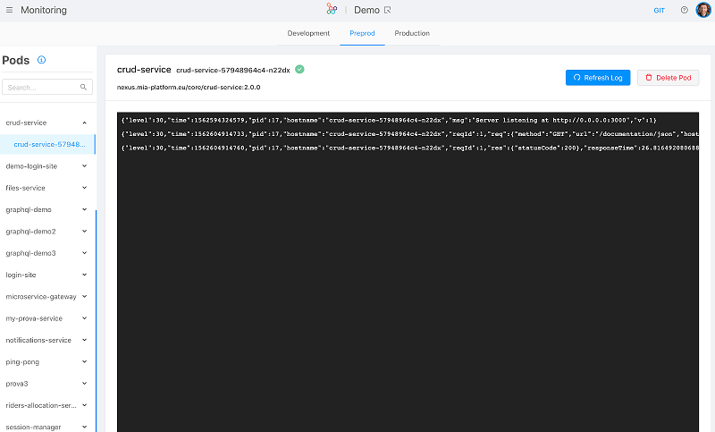
Task: Click the Pods search input field
Action: coord(47,87)
